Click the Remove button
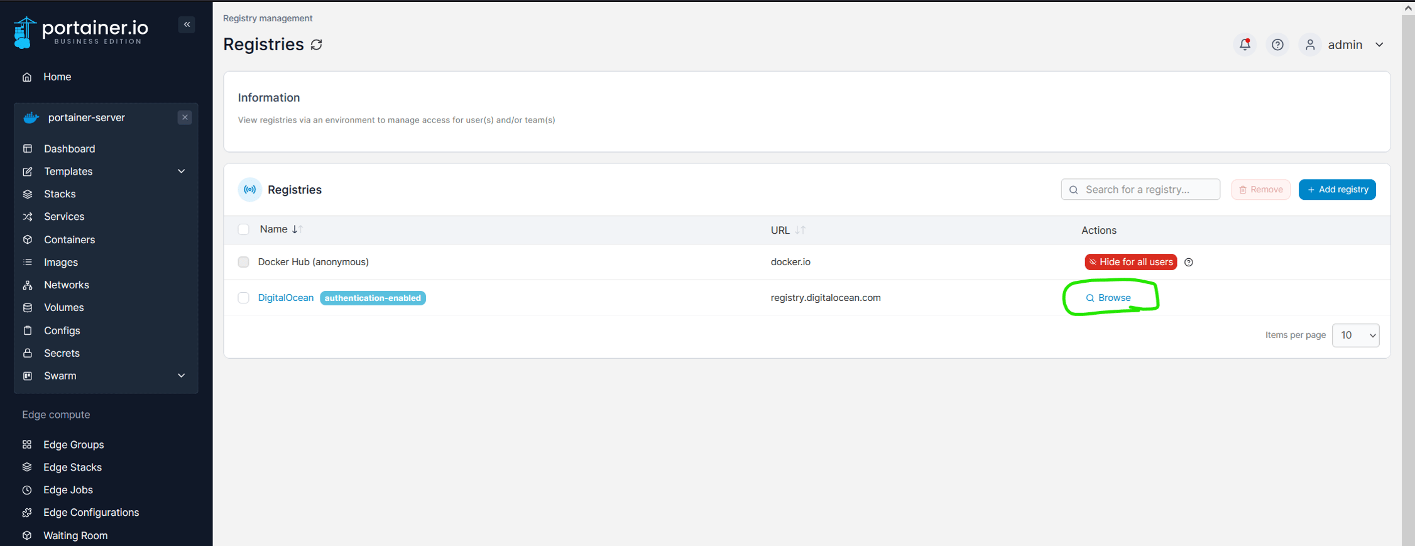The width and height of the screenshot is (1415, 546). tap(1260, 190)
